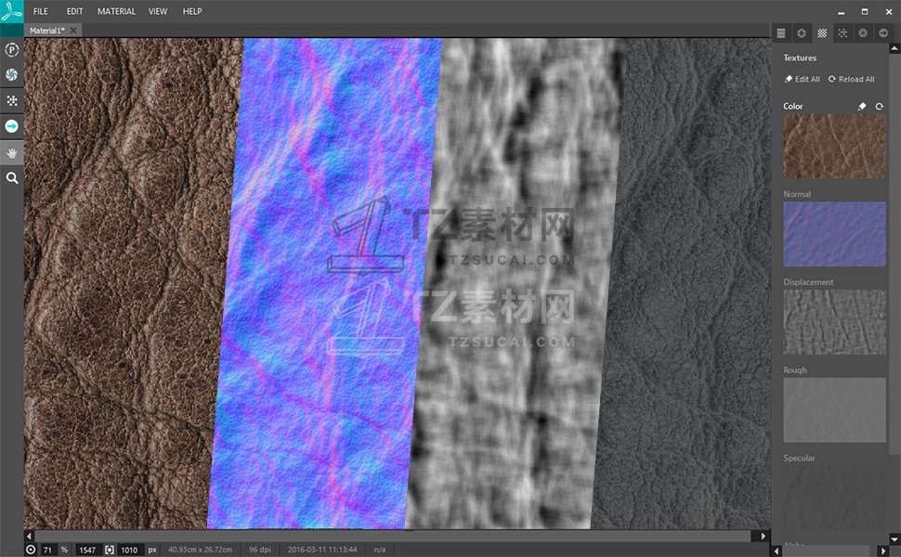Click the 96 dpi status text
Viewport: 901px width, 557px height.
pyautogui.click(x=260, y=550)
